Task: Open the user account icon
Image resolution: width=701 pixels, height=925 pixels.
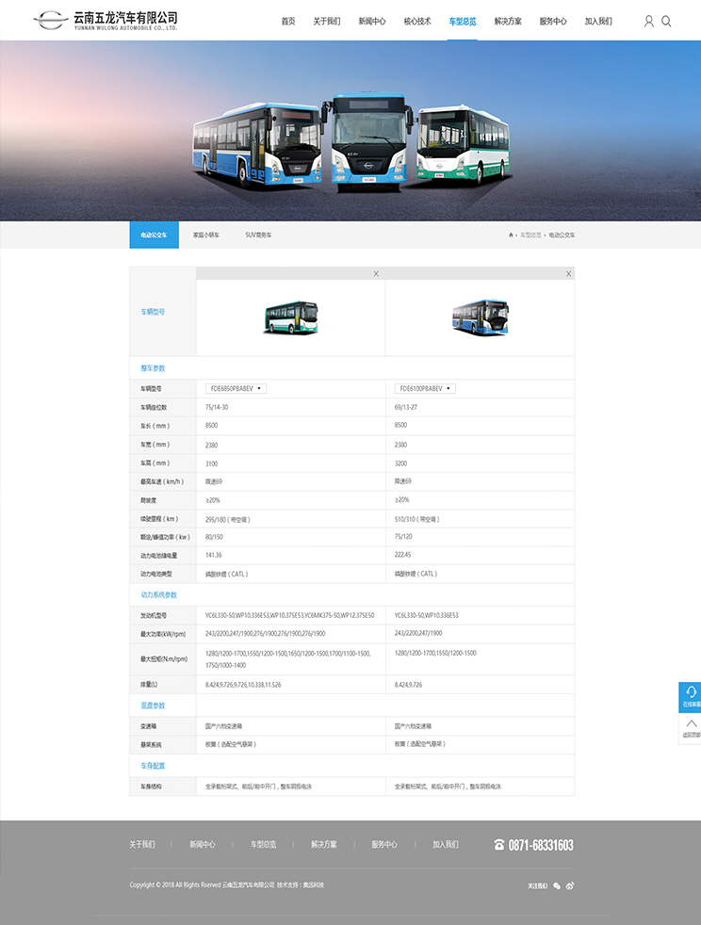Action: click(x=648, y=22)
